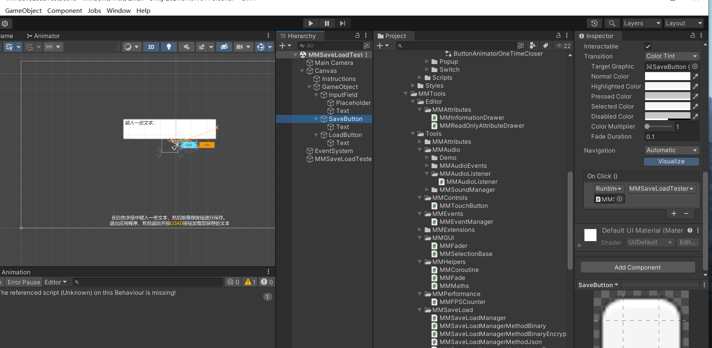Lock the Hierarchy panel
This screenshot has height=348, width=712.
coord(357,35)
